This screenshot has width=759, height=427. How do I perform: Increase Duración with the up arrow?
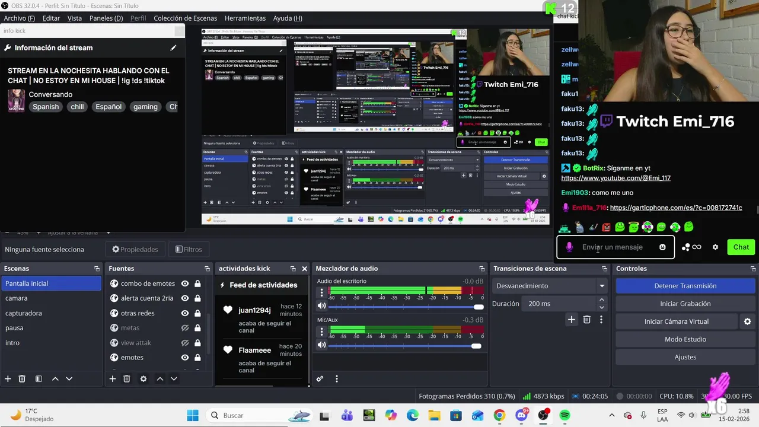point(602,300)
